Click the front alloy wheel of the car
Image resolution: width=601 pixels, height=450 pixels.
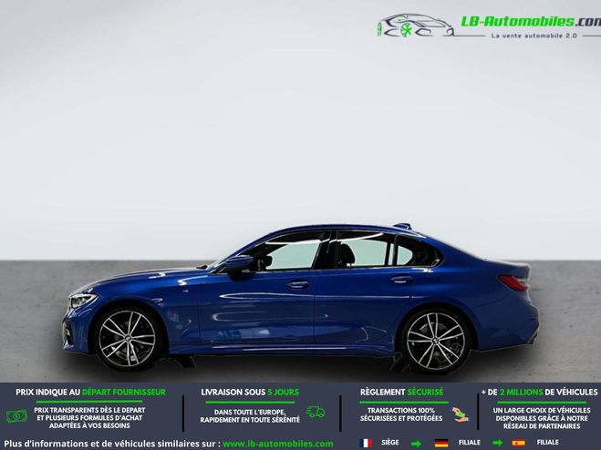tap(128, 338)
